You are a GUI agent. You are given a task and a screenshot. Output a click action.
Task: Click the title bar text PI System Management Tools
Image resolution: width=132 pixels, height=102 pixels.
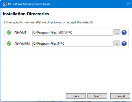tap(29, 4)
